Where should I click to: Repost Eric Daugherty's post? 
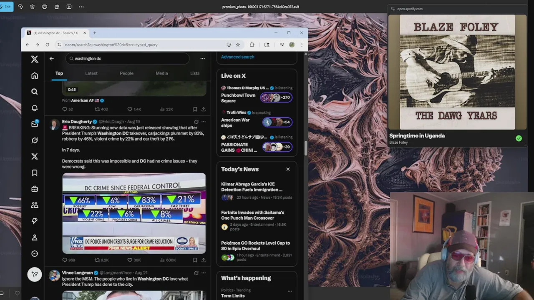point(102,260)
